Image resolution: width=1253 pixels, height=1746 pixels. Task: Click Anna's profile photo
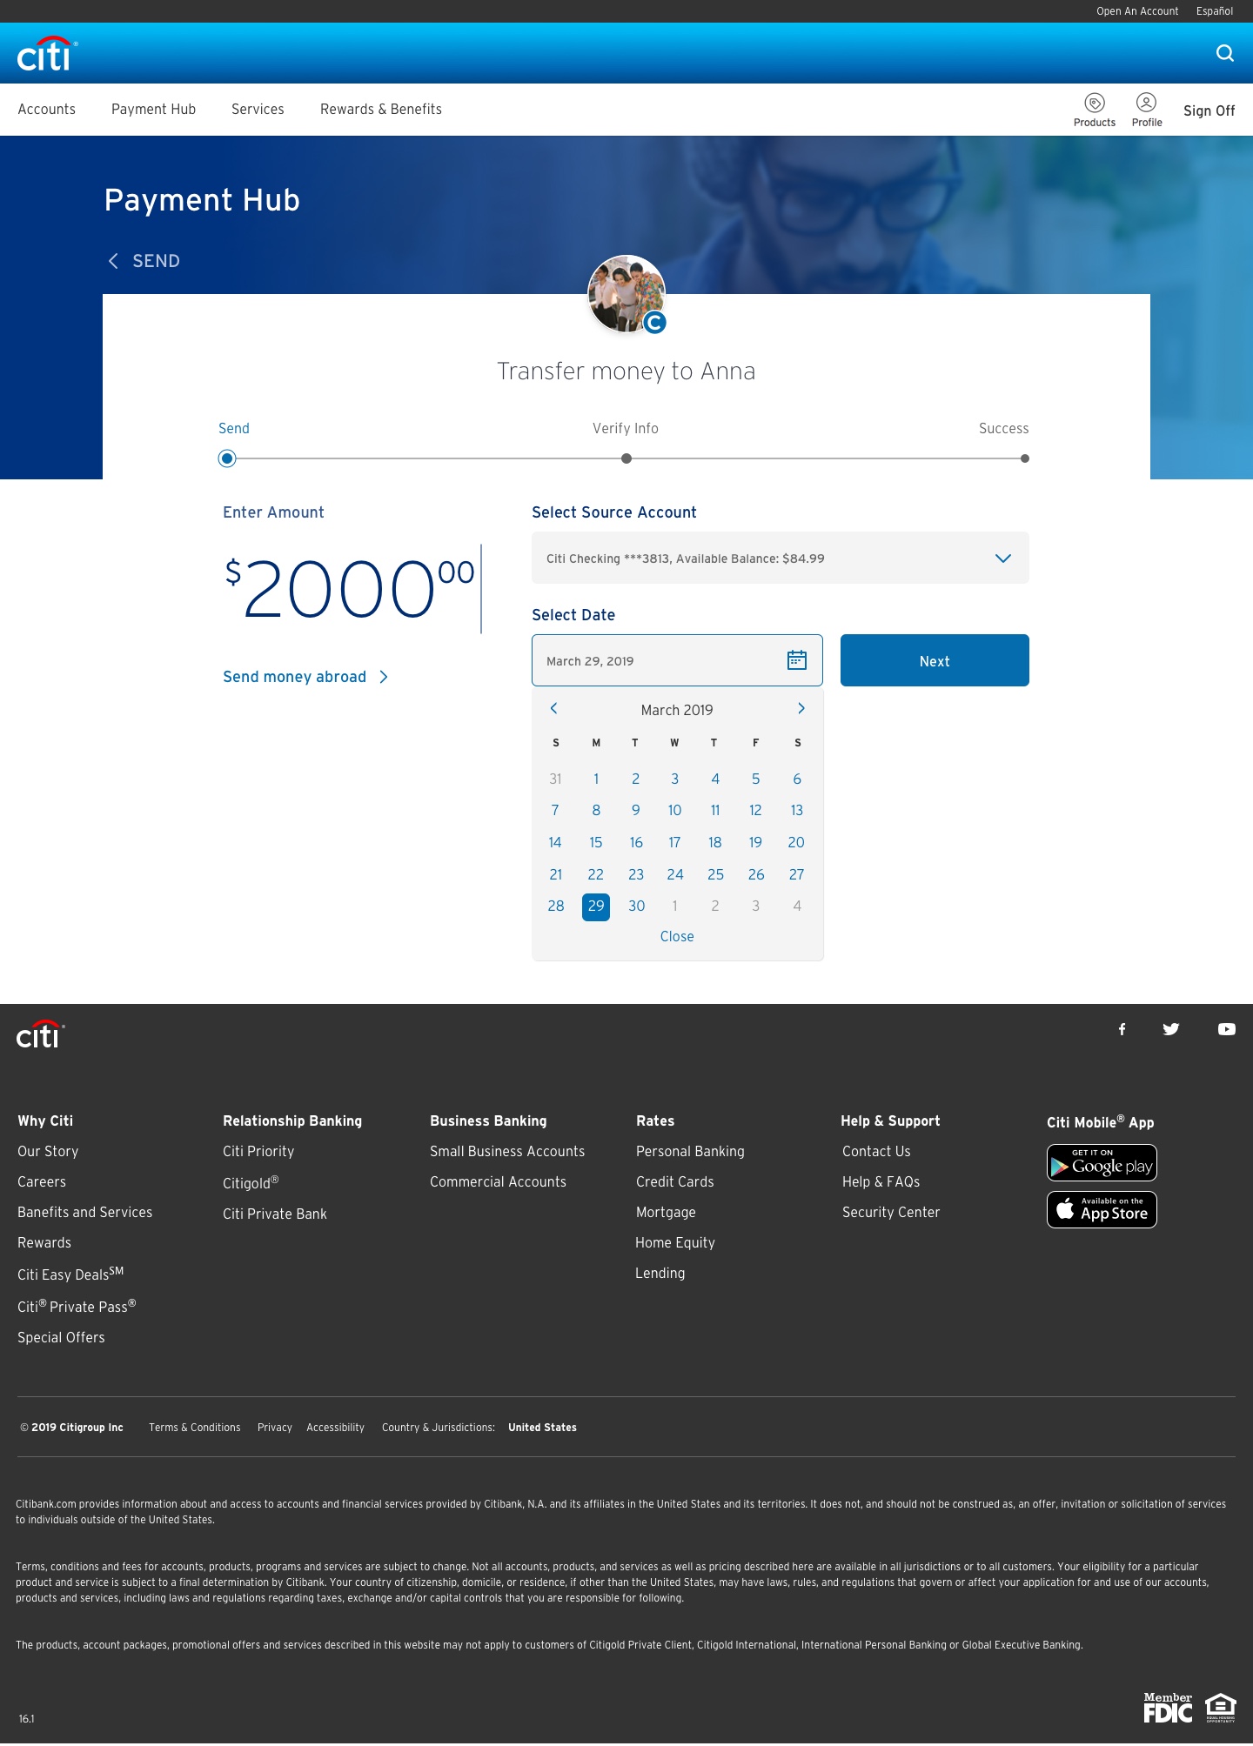click(626, 294)
